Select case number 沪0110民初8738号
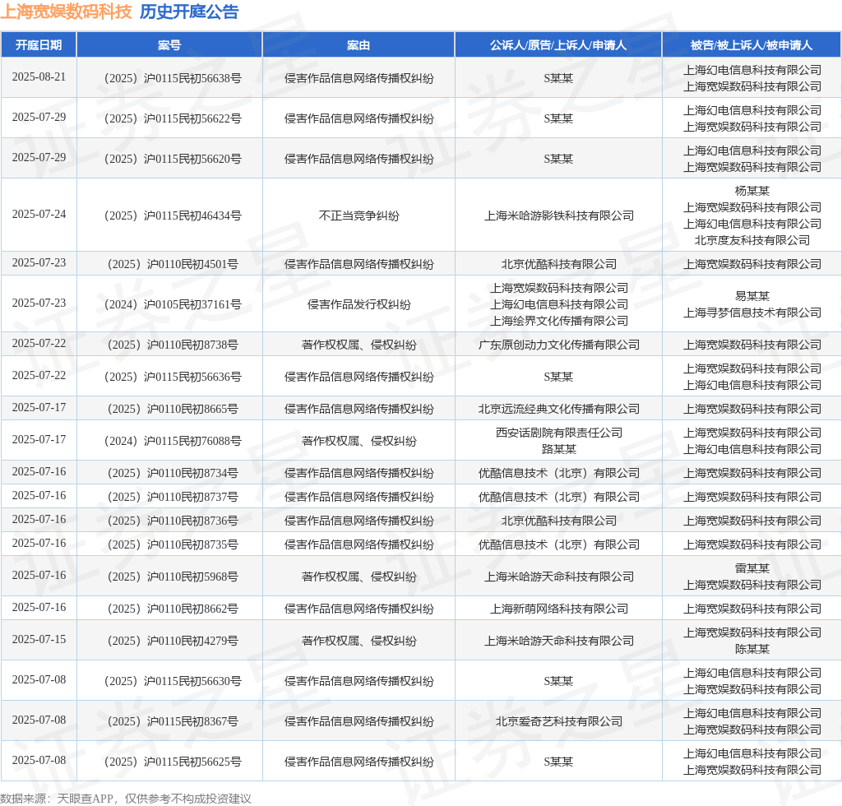This screenshot has height=806, width=842. [x=173, y=345]
